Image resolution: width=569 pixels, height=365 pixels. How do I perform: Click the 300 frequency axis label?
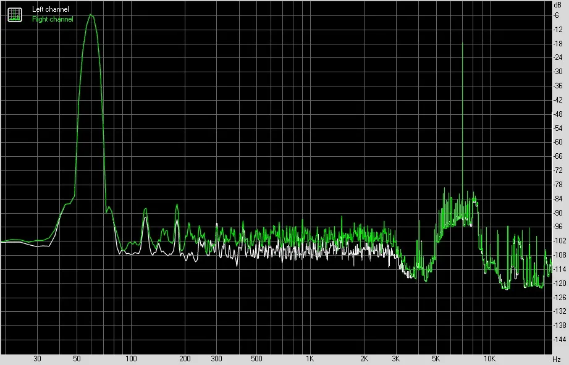point(216,359)
